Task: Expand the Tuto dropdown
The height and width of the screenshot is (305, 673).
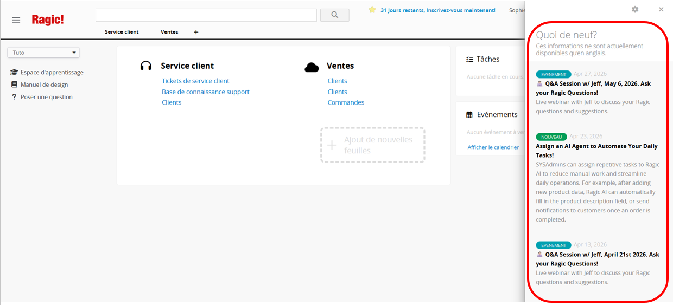Action: click(43, 53)
